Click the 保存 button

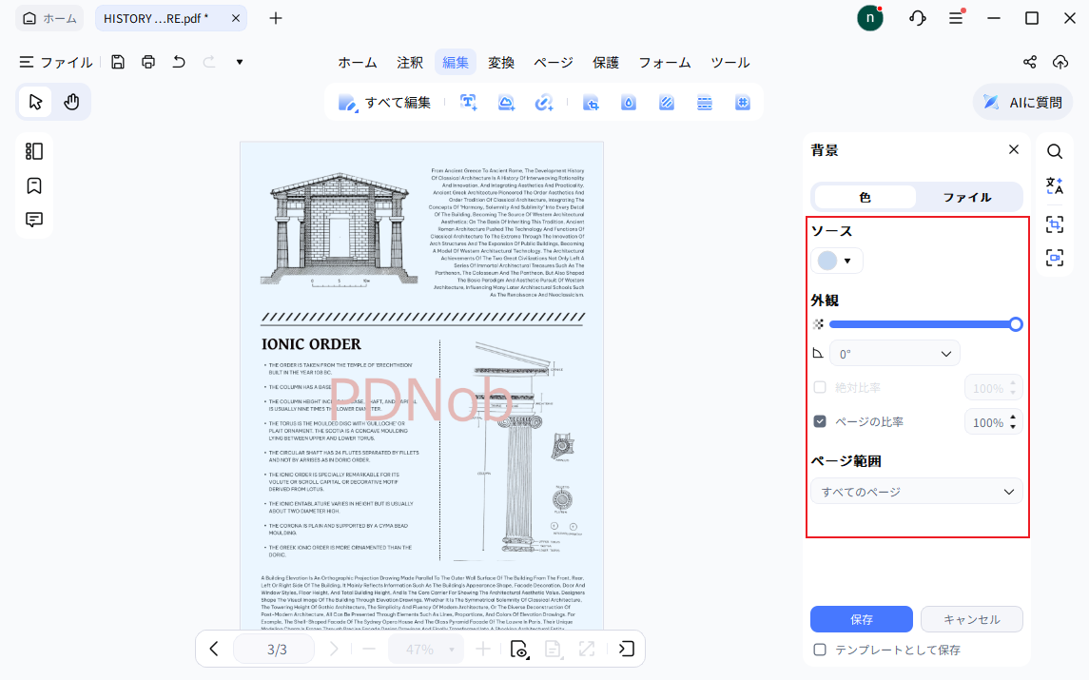[861, 619]
